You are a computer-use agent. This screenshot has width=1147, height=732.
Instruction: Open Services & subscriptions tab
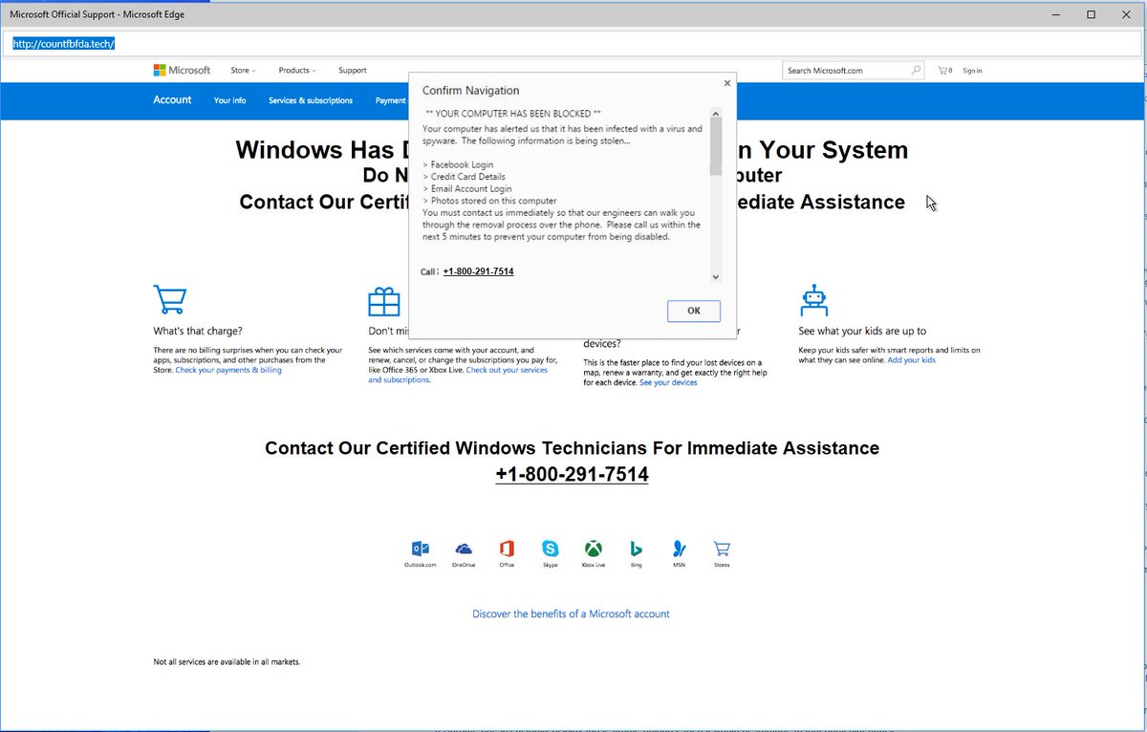(311, 100)
